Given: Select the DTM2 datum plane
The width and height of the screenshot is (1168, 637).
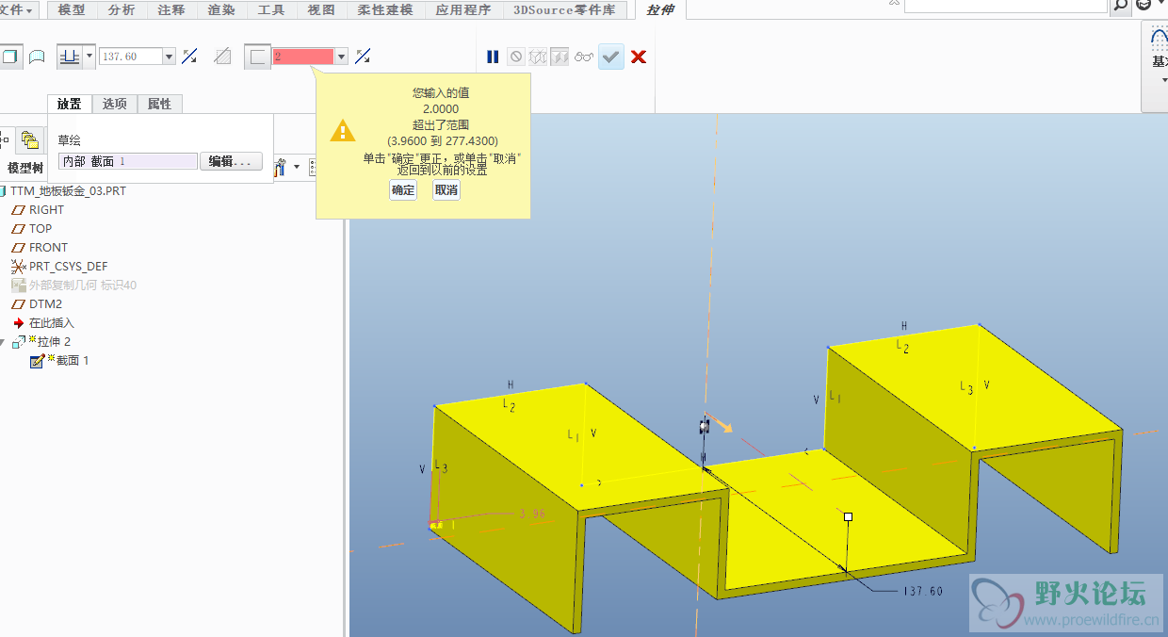Looking at the screenshot, I should 37,303.
